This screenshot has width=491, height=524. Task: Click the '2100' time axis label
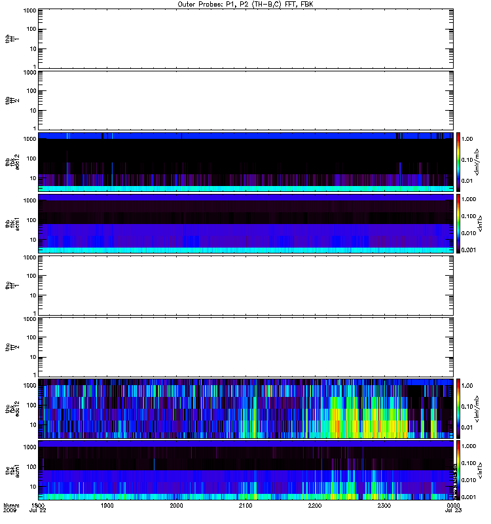pyautogui.click(x=245, y=506)
